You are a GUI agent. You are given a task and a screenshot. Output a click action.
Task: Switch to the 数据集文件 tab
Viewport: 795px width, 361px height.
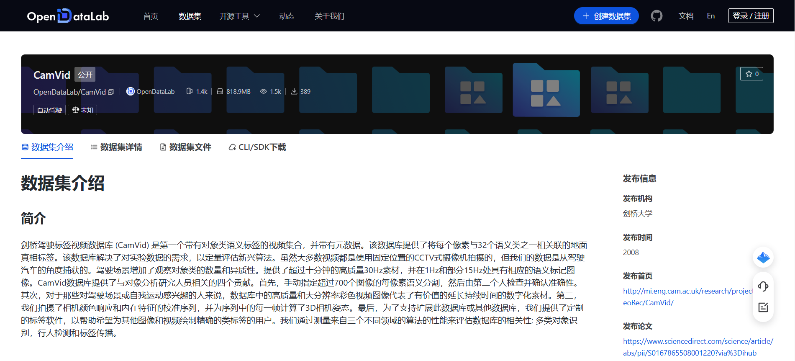point(185,147)
